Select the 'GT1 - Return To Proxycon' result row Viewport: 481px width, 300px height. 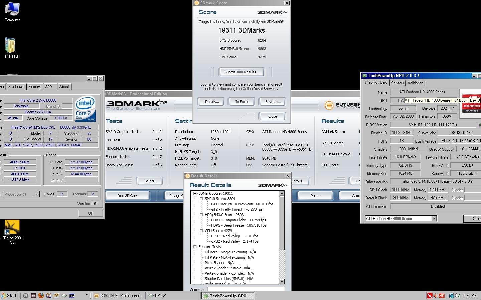tap(242, 204)
